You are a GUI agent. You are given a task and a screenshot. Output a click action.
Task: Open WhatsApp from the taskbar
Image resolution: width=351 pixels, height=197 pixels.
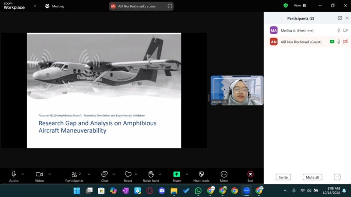(x=198, y=190)
